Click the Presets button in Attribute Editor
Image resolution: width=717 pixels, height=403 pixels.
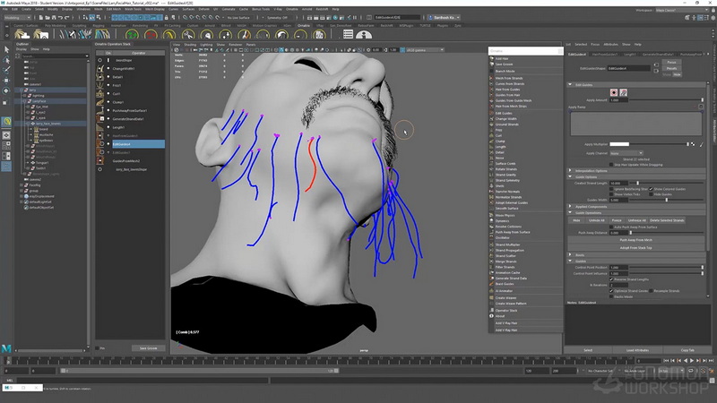671,68
